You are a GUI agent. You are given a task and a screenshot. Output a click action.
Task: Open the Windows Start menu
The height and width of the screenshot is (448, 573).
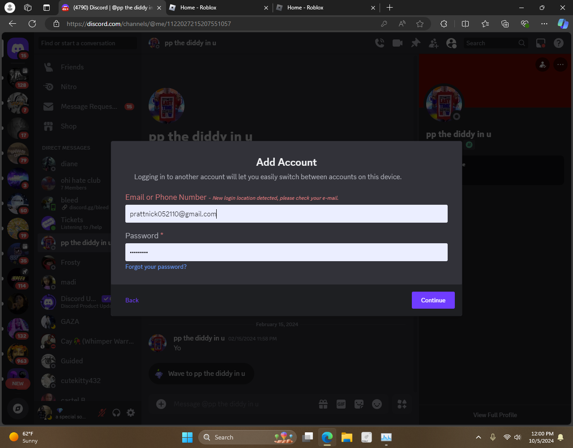coord(187,437)
